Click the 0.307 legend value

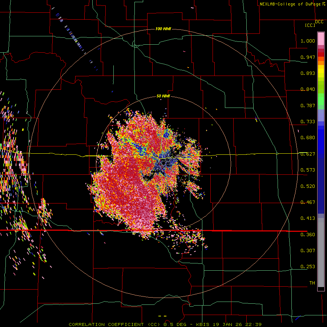click(308, 251)
